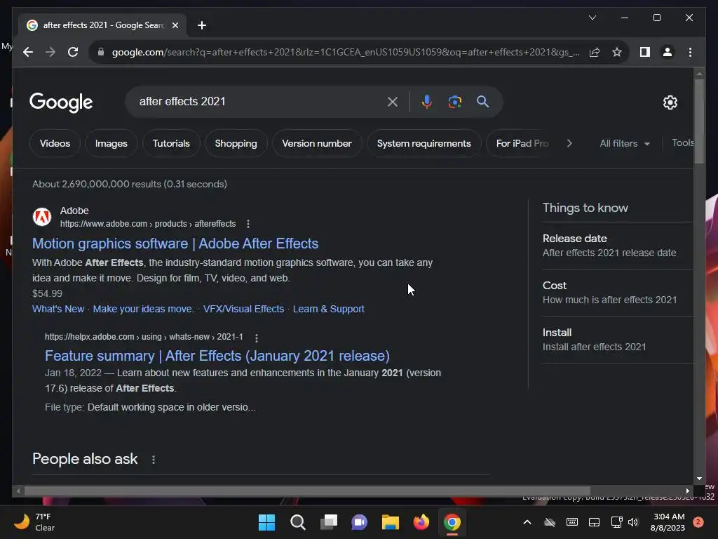Open the Windows Start menu
This screenshot has width=718, height=539.
pyautogui.click(x=266, y=522)
